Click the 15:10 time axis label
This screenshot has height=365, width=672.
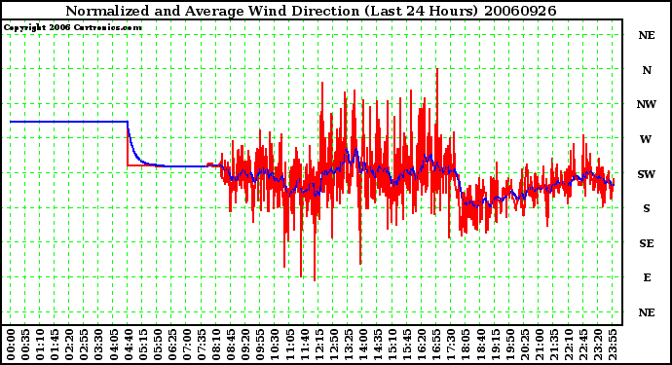click(392, 345)
